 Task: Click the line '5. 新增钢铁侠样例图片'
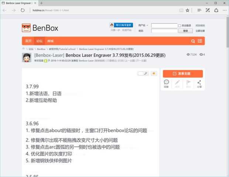pyautogui.click(x=49, y=161)
